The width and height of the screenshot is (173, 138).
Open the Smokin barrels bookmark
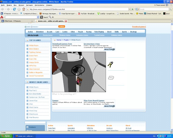(x=126, y=14)
